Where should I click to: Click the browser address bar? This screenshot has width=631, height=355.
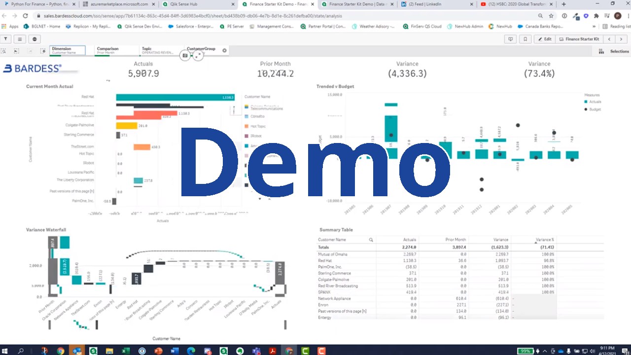pos(286,16)
